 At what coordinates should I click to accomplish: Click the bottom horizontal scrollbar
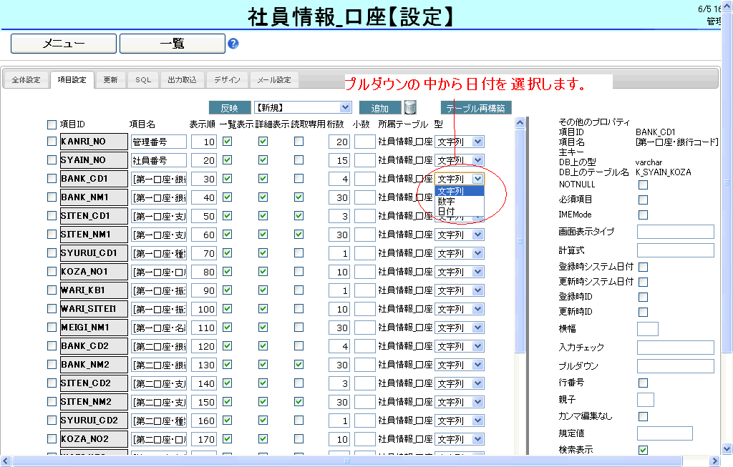(358, 461)
